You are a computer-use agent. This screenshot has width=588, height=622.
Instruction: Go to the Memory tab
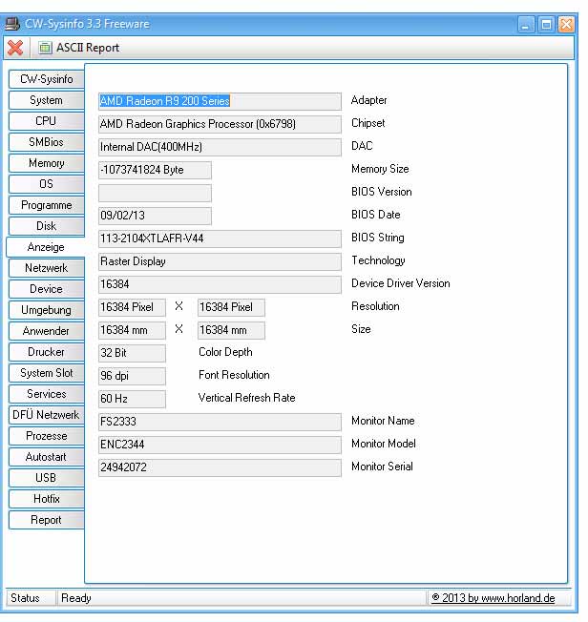click(47, 163)
